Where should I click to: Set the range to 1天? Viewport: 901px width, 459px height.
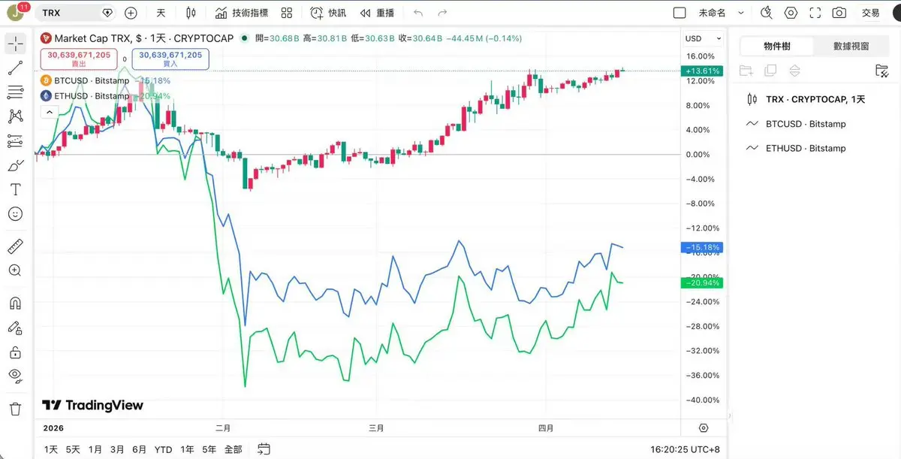(x=51, y=449)
